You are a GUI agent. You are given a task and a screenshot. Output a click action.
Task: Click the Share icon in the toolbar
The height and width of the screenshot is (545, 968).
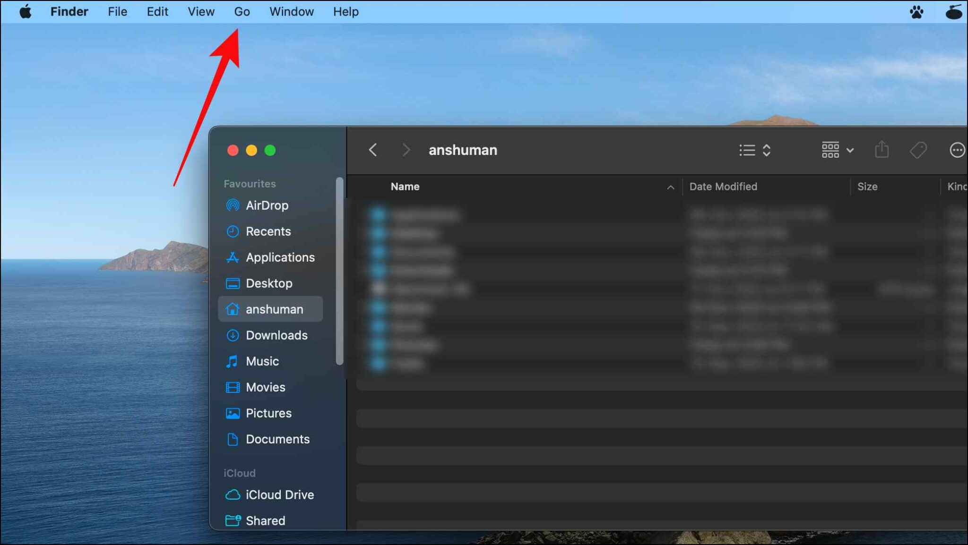881,150
